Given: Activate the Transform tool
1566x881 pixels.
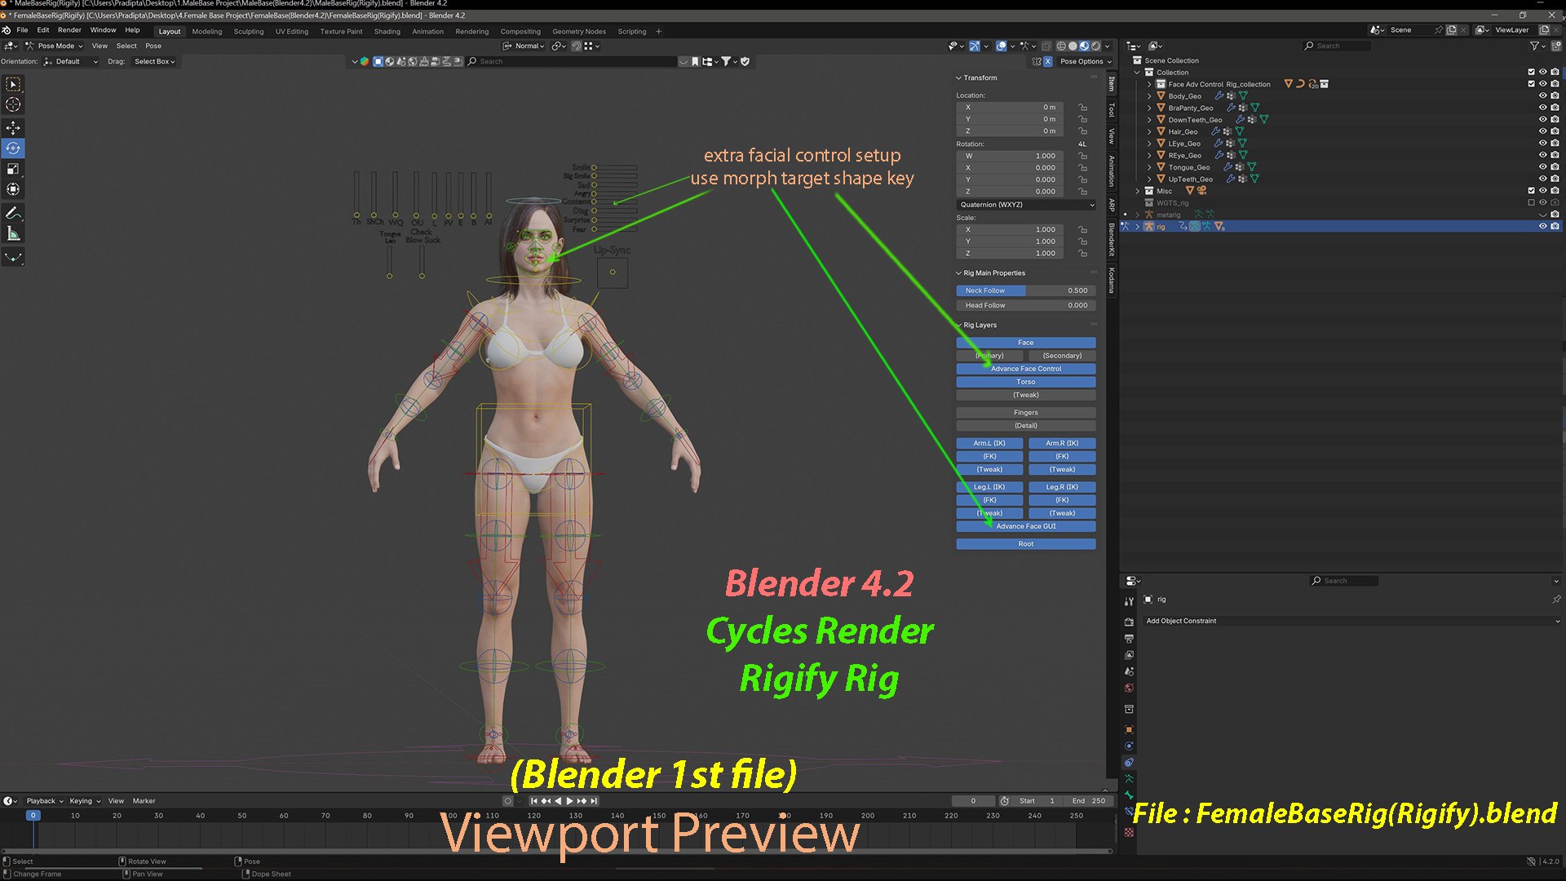Looking at the screenshot, I should pos(13,189).
